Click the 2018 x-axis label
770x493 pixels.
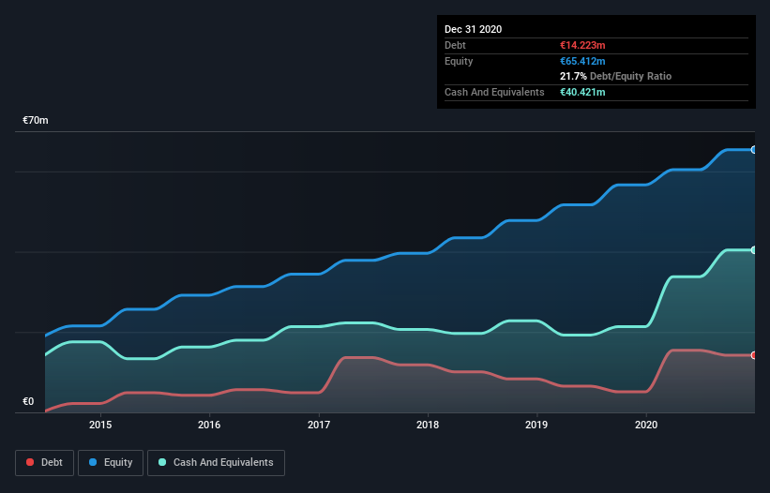[428, 425]
